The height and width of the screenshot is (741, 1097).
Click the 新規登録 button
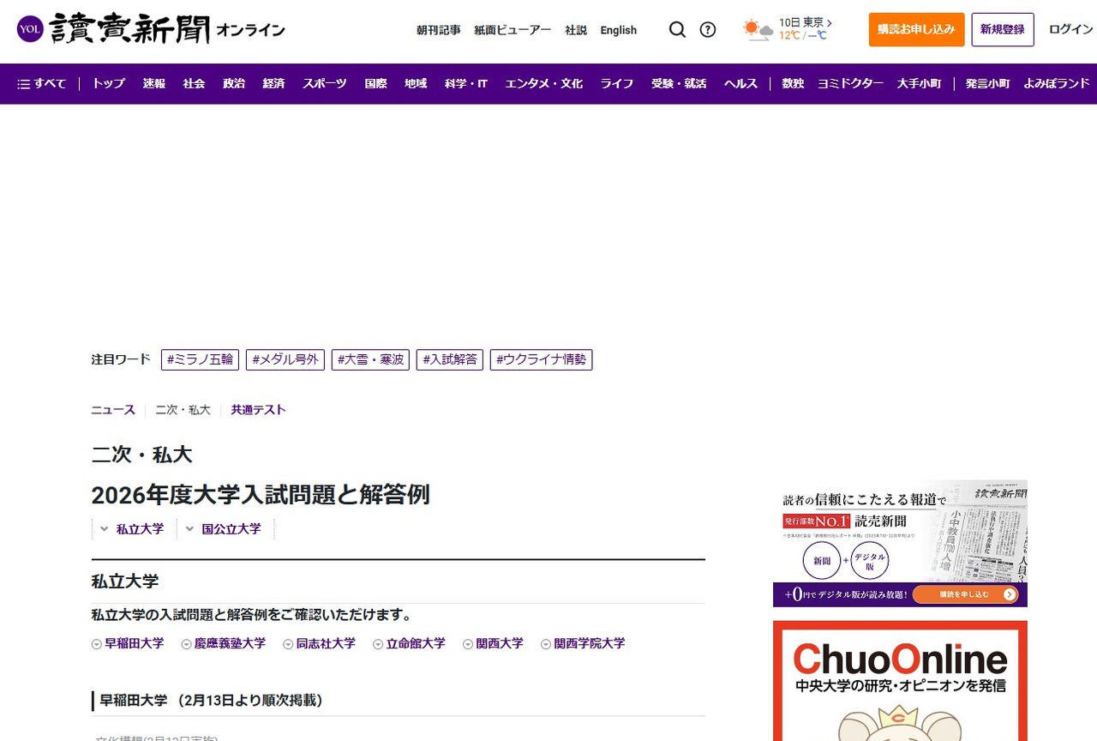point(1003,28)
